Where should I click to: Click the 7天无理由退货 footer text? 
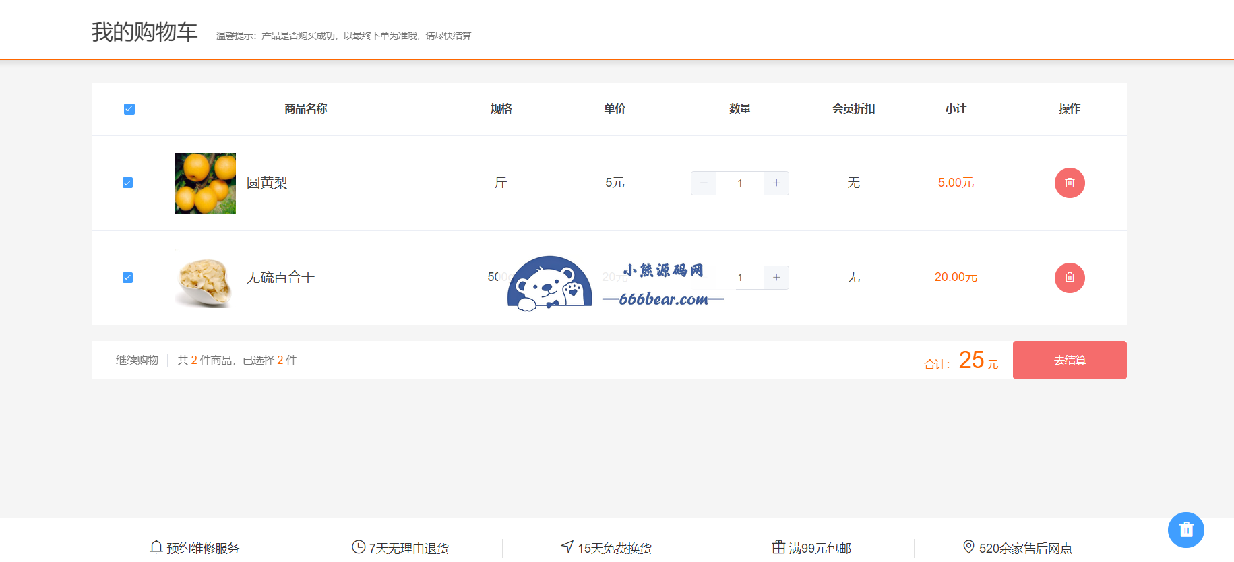[x=409, y=549]
